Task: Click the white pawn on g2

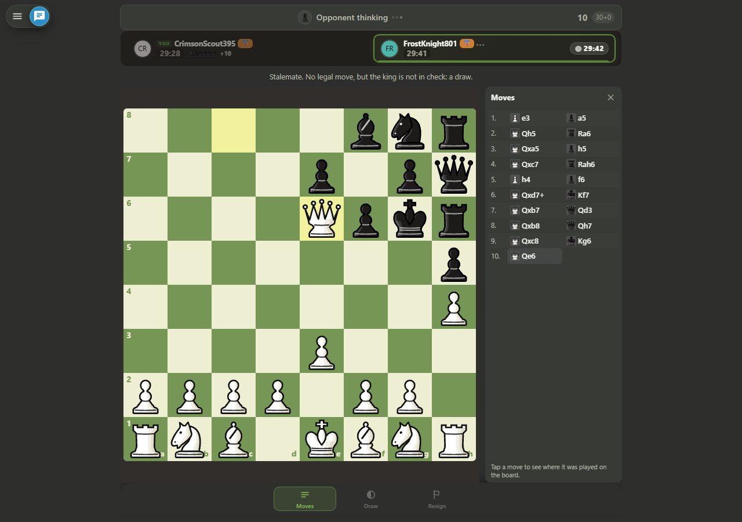Action: point(410,395)
